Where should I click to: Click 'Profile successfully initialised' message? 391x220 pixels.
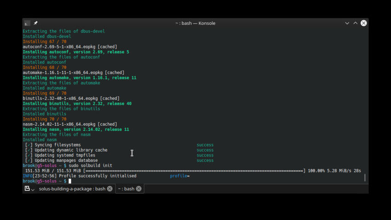click(98, 176)
